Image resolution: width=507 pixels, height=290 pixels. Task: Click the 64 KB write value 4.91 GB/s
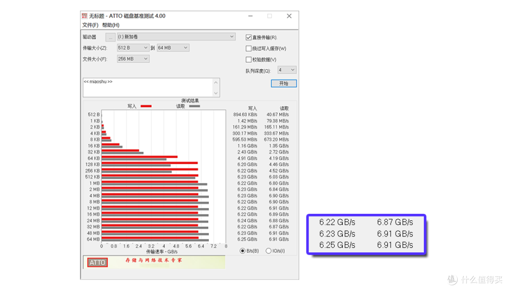point(247,158)
